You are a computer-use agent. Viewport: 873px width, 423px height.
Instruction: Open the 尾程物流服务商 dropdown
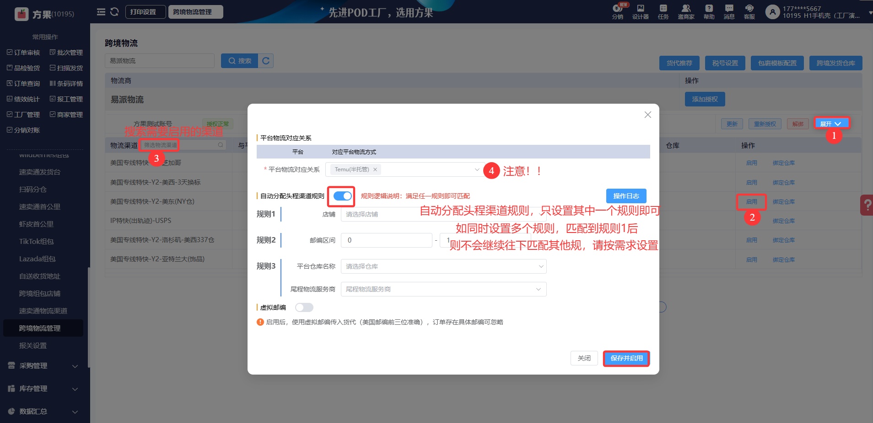pyautogui.click(x=443, y=289)
